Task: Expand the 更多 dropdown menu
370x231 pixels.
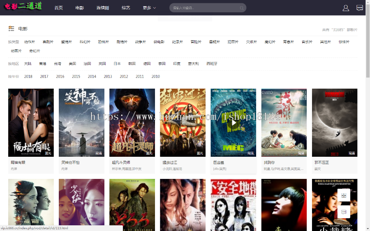Action: 149,8
